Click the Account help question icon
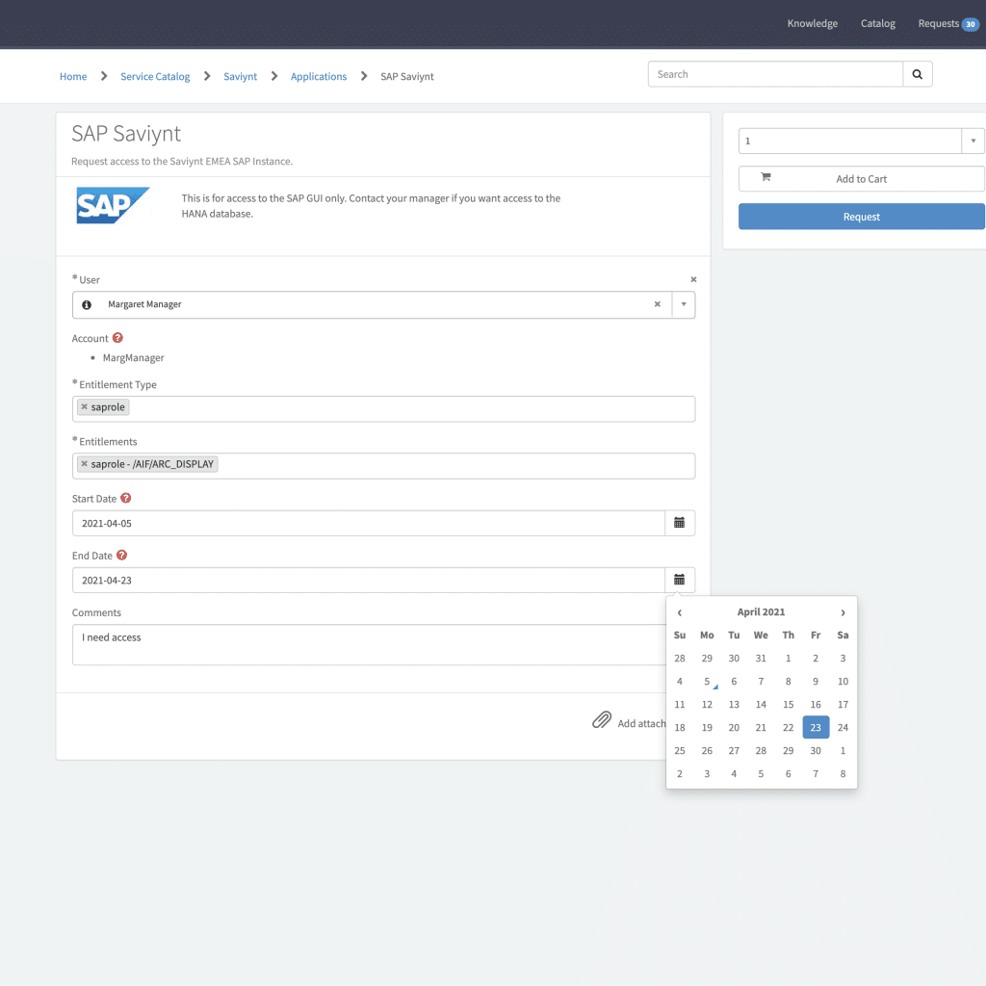986x986 pixels. click(117, 338)
